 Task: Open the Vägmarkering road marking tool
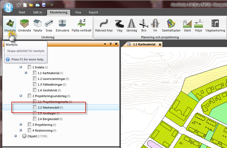click(215, 25)
